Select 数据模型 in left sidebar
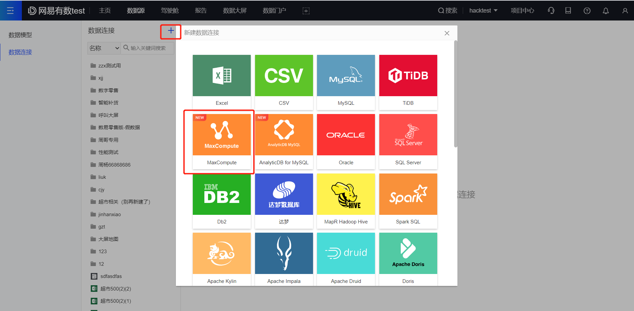Viewport: 634px width, 311px height. point(20,35)
